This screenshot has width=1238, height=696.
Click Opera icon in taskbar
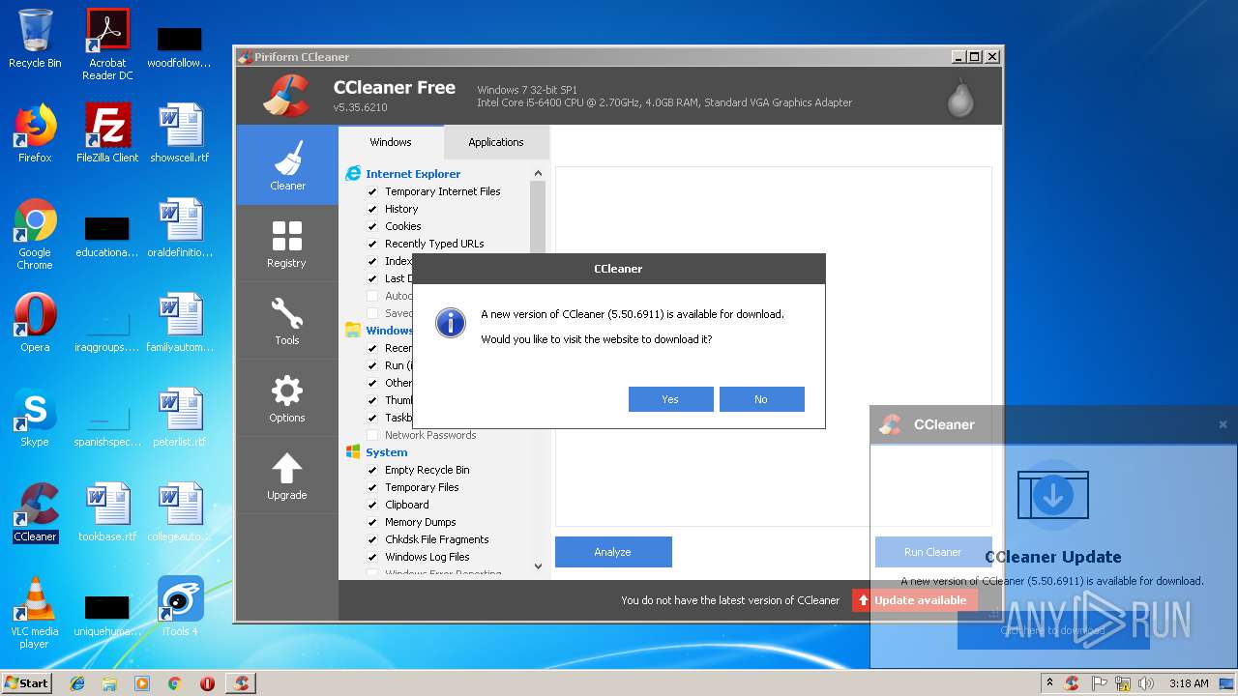(207, 683)
